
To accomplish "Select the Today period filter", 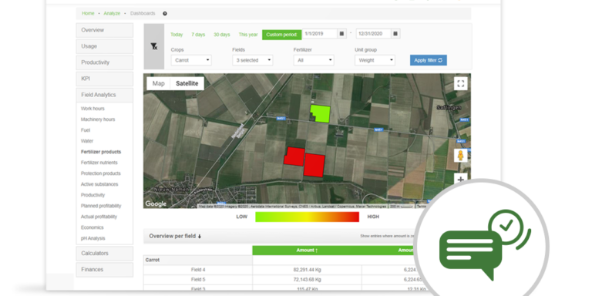I will (x=177, y=35).
